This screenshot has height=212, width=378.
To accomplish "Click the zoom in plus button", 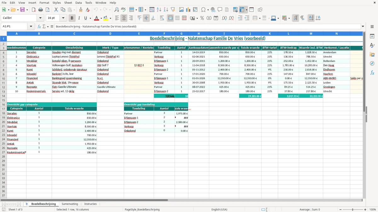I will click(x=365, y=209).
